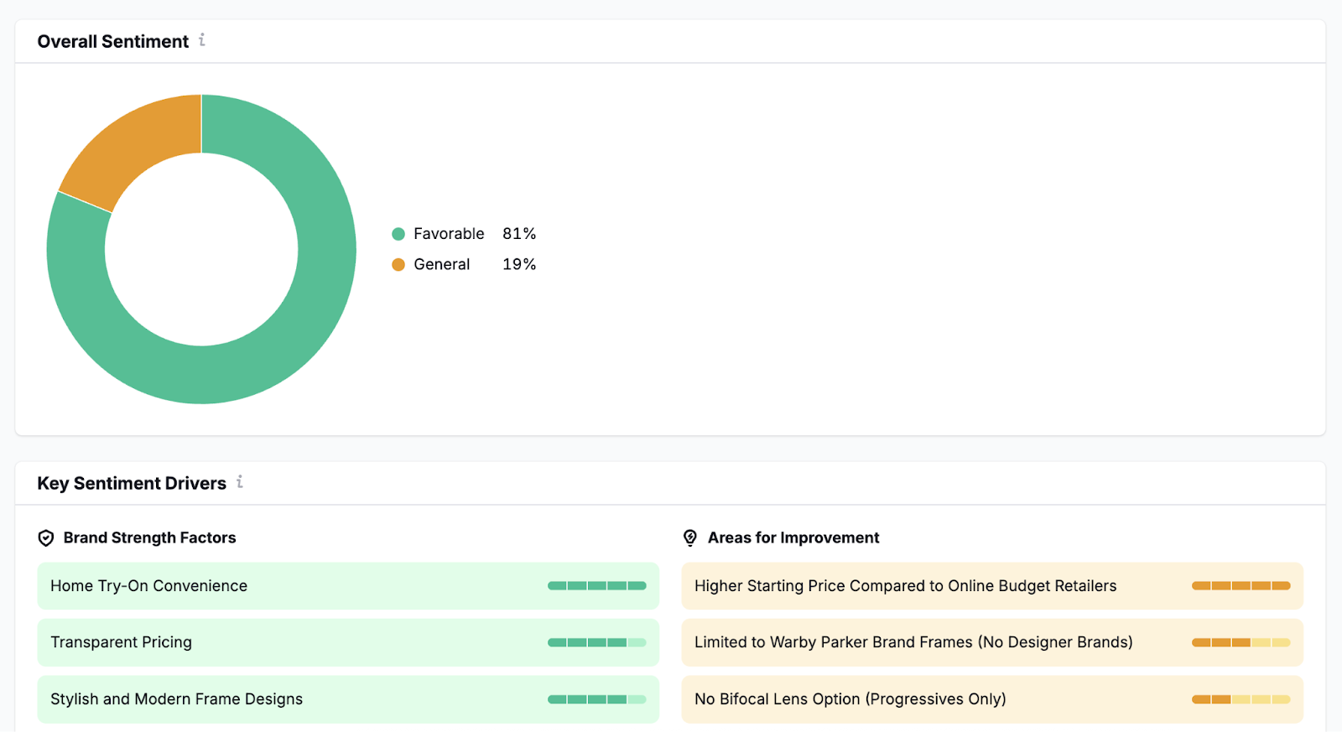
Task: Select No Bifocal Lens Option row
Action: (x=992, y=699)
